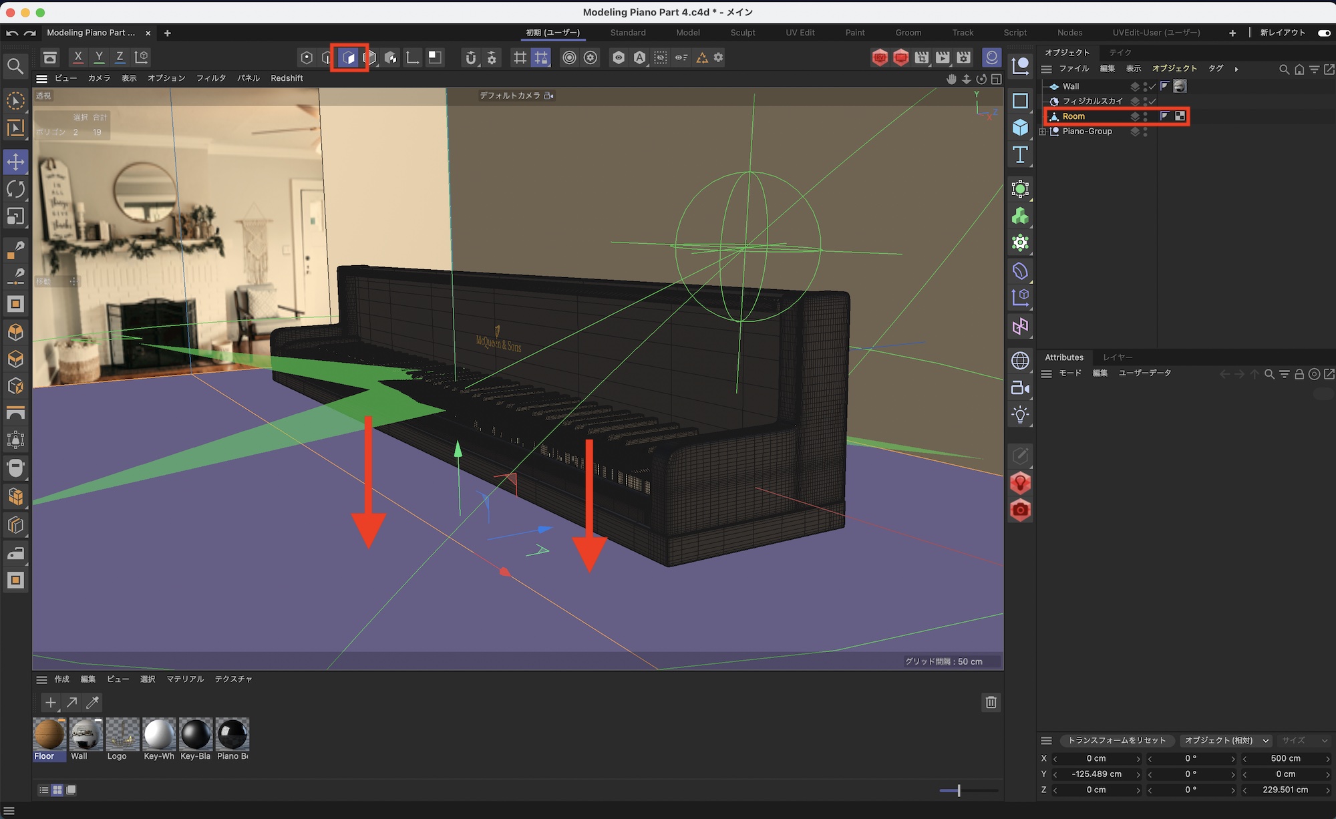Toggle X axis lock
The height and width of the screenshot is (819, 1336).
[x=78, y=57]
